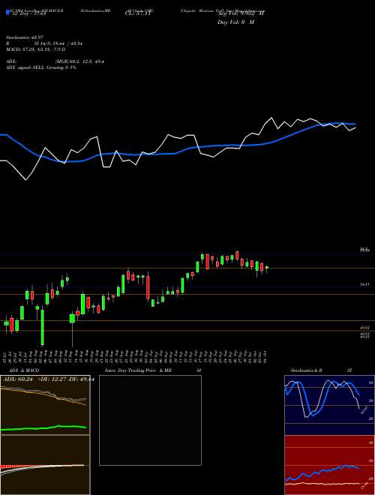Click the 'Intra Day Trading Price & MRSI' title
Viewport: 375px width, 495px height.
coord(153,370)
